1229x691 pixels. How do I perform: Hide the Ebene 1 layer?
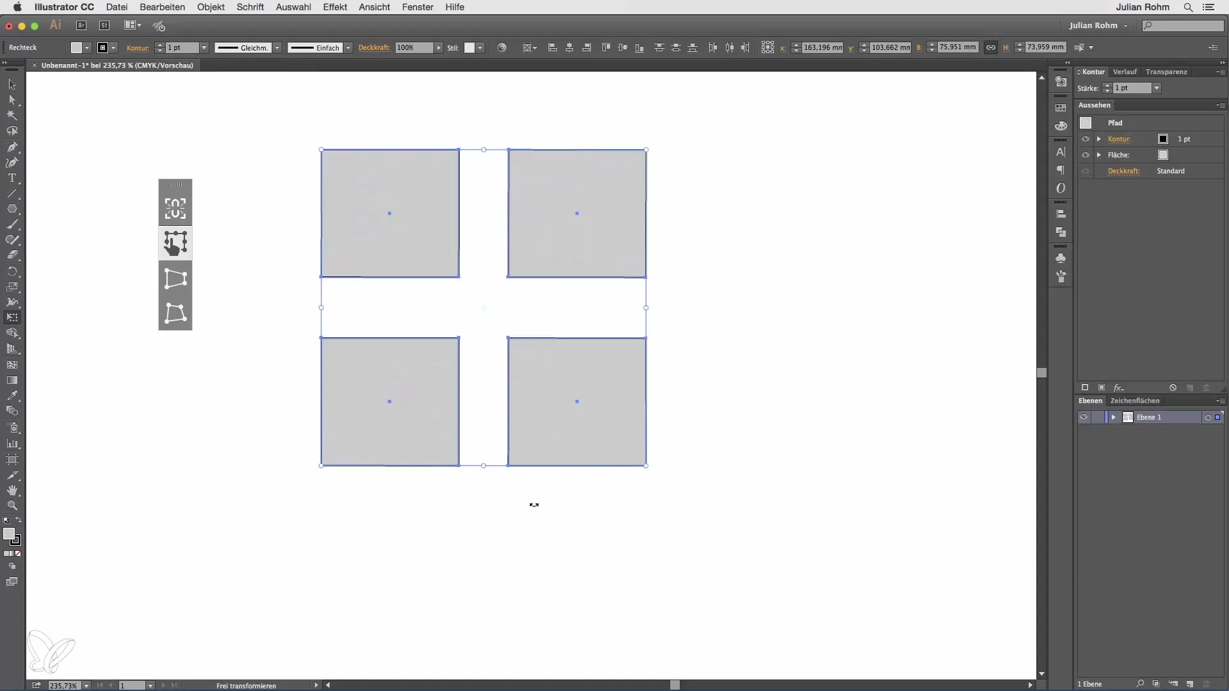coord(1084,417)
